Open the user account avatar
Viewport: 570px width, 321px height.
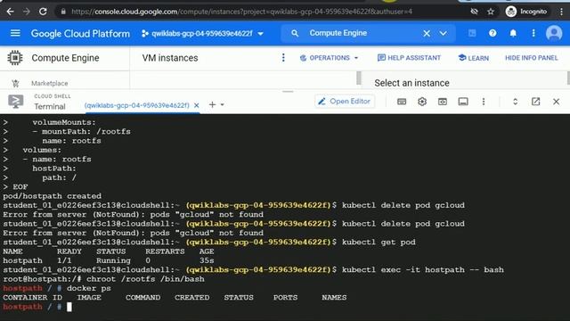(554, 34)
